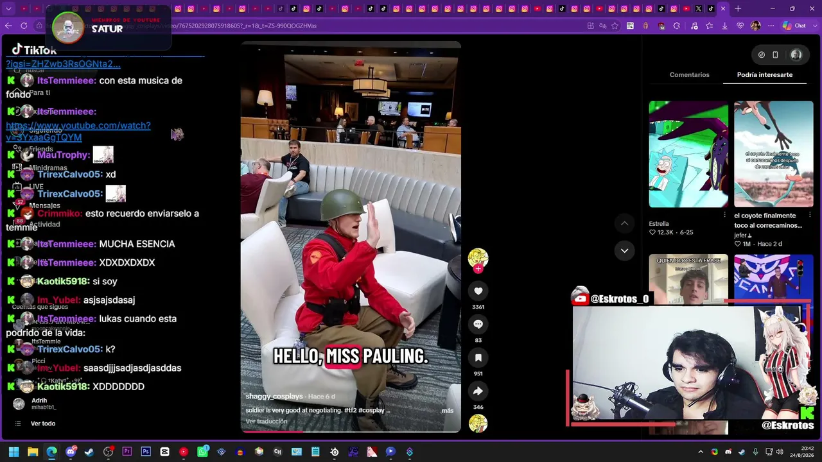Image resolution: width=822 pixels, height=462 pixels.
Task: Open the coyote and roadrunner video thumbnail
Action: pos(773,155)
